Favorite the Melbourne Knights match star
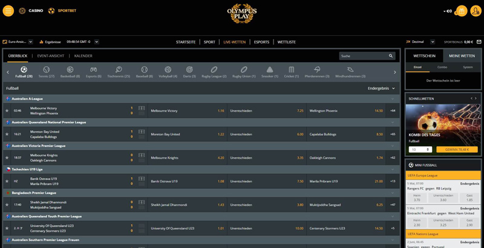Viewport: 484px width, 248px height. click(7, 158)
